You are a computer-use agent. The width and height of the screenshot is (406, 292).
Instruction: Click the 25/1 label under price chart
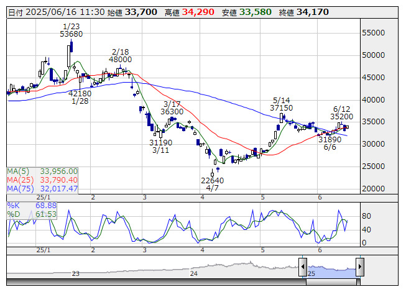(x=44, y=198)
